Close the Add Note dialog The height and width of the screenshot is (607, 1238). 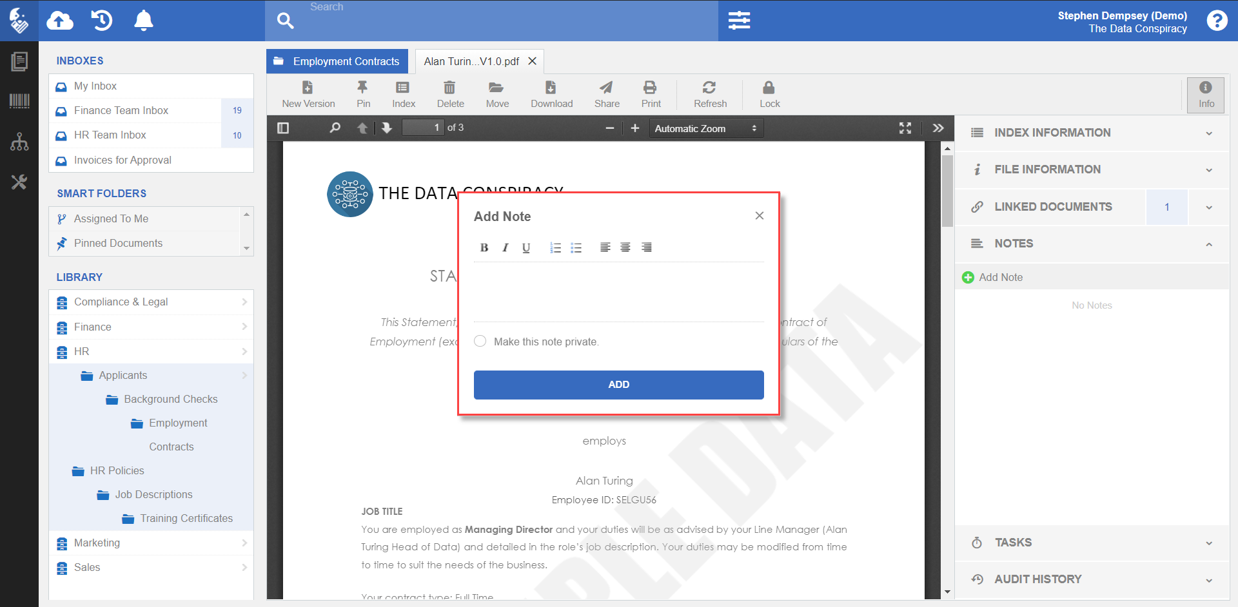[760, 216]
